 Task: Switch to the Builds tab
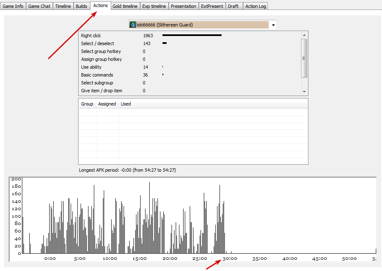pyautogui.click(x=81, y=6)
